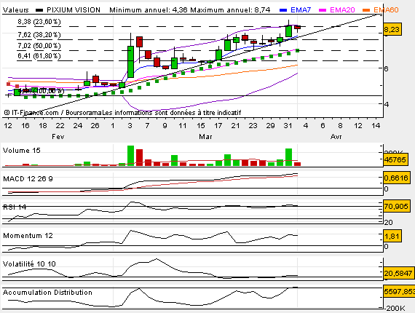Click the Accumulation Distribution panel title
415x313 pixels.
click(x=47, y=292)
